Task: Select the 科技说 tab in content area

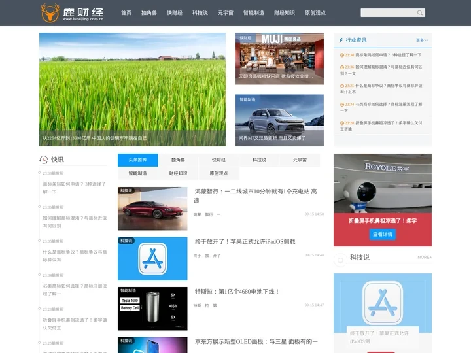Action: click(259, 160)
